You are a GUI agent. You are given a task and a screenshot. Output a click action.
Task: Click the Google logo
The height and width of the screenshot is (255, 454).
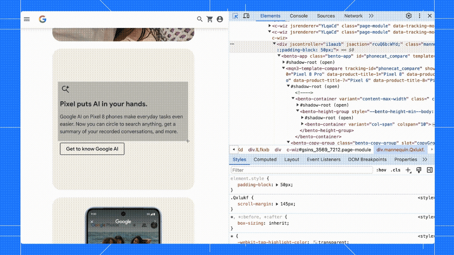[43, 19]
